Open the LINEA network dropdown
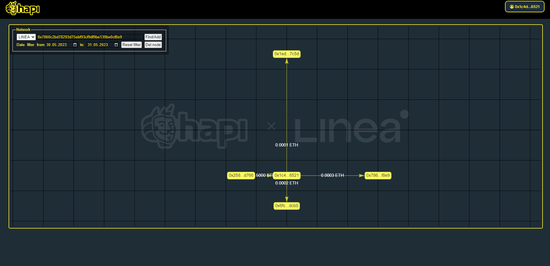550x266 pixels. coord(26,37)
